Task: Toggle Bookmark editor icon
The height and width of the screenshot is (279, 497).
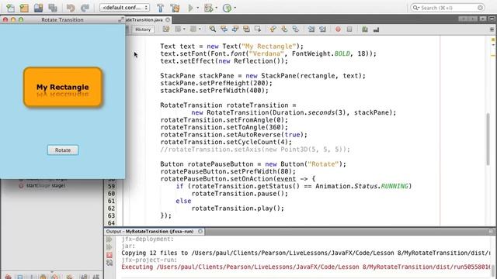Action: click(295, 29)
